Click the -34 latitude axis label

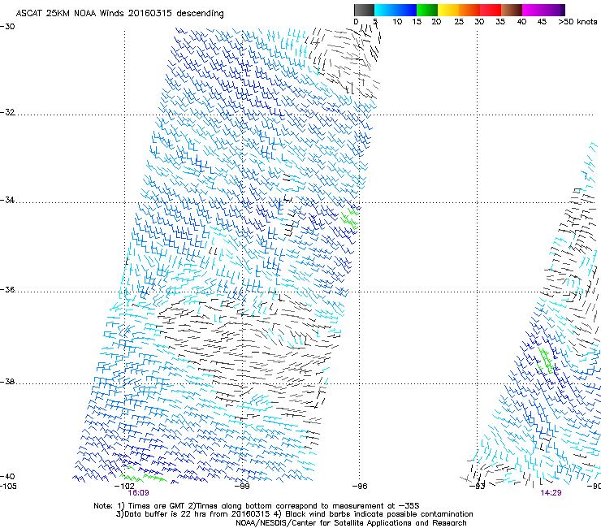pyautogui.click(x=7, y=200)
